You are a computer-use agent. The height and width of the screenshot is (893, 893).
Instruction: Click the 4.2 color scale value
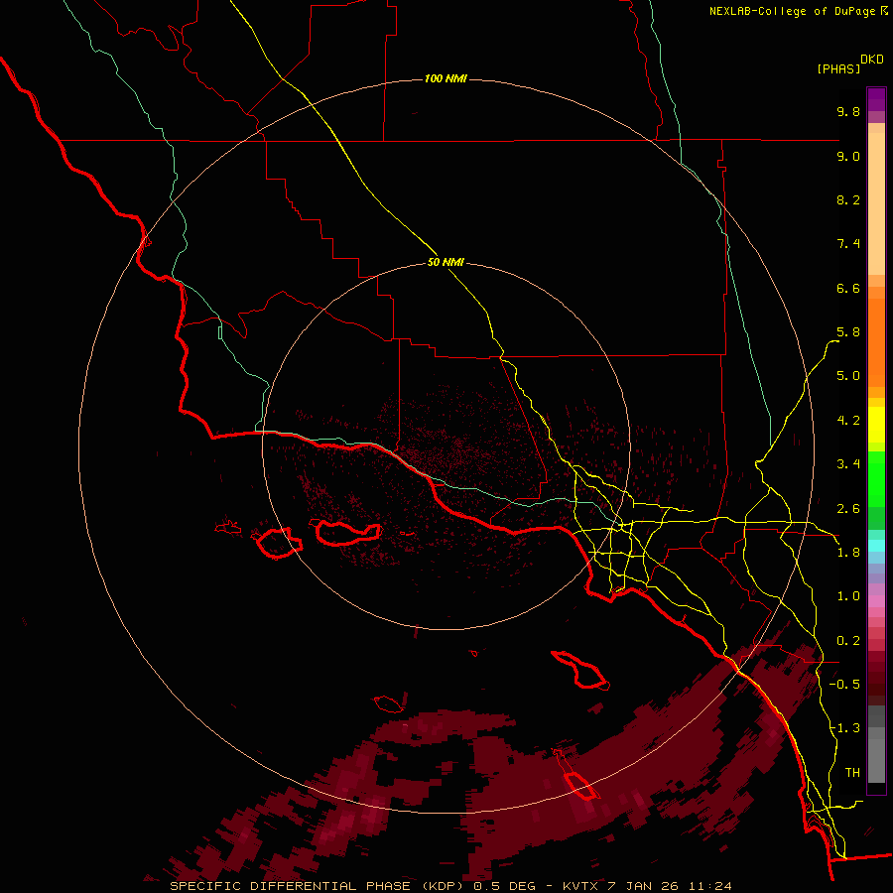pos(848,421)
